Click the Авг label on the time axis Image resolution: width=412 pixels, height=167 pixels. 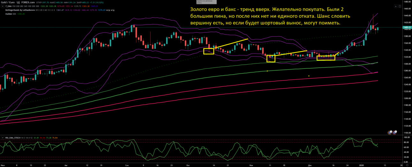point(66,165)
